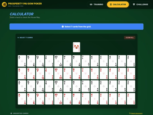Select the 7 of Diamonds card

coord(86,99)
